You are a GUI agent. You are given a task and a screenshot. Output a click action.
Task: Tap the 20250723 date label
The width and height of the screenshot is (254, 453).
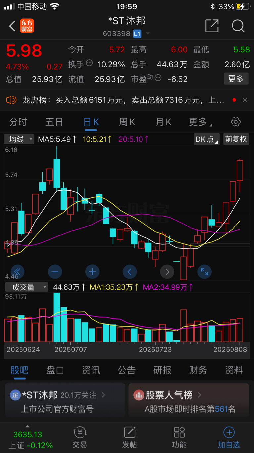[155, 349]
